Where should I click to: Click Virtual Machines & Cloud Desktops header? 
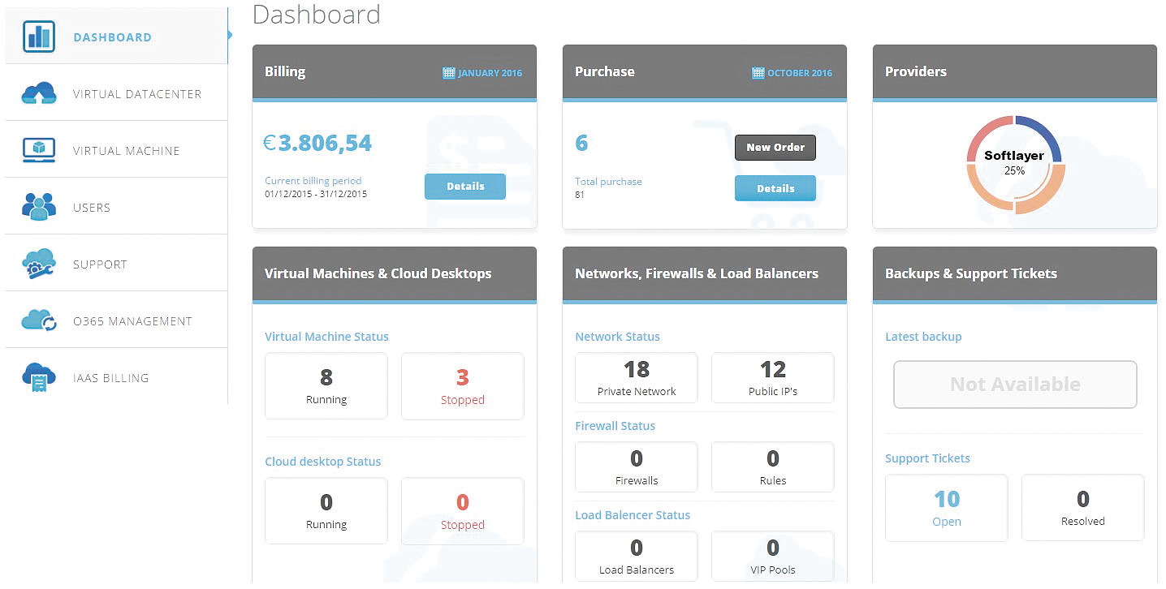coord(395,273)
